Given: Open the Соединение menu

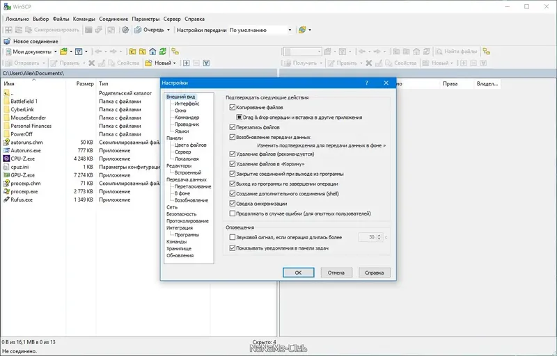Looking at the screenshot, I should click(x=113, y=19).
